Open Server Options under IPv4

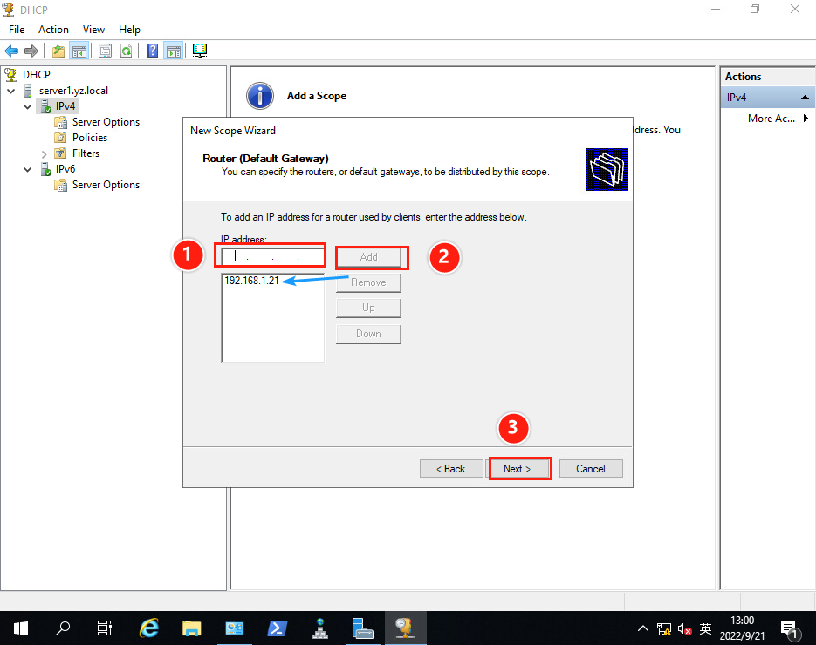[x=106, y=122]
